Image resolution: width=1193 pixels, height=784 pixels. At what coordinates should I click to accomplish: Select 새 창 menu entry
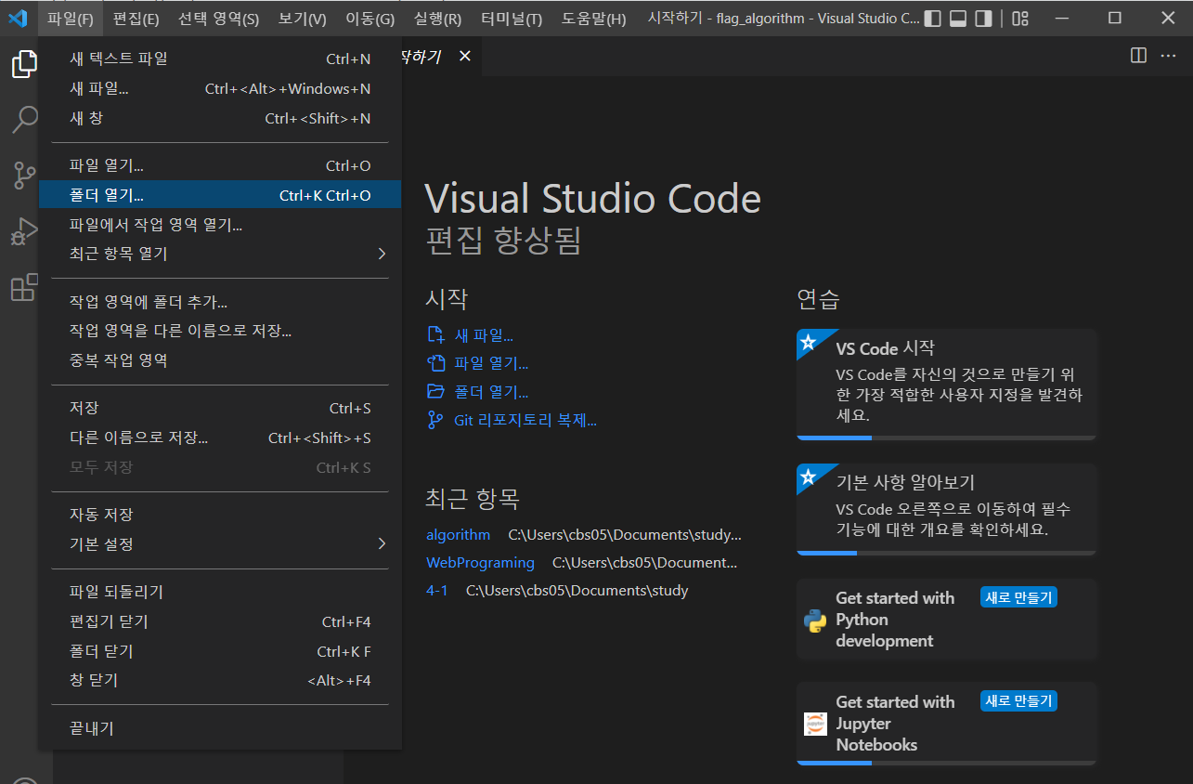click(x=219, y=119)
